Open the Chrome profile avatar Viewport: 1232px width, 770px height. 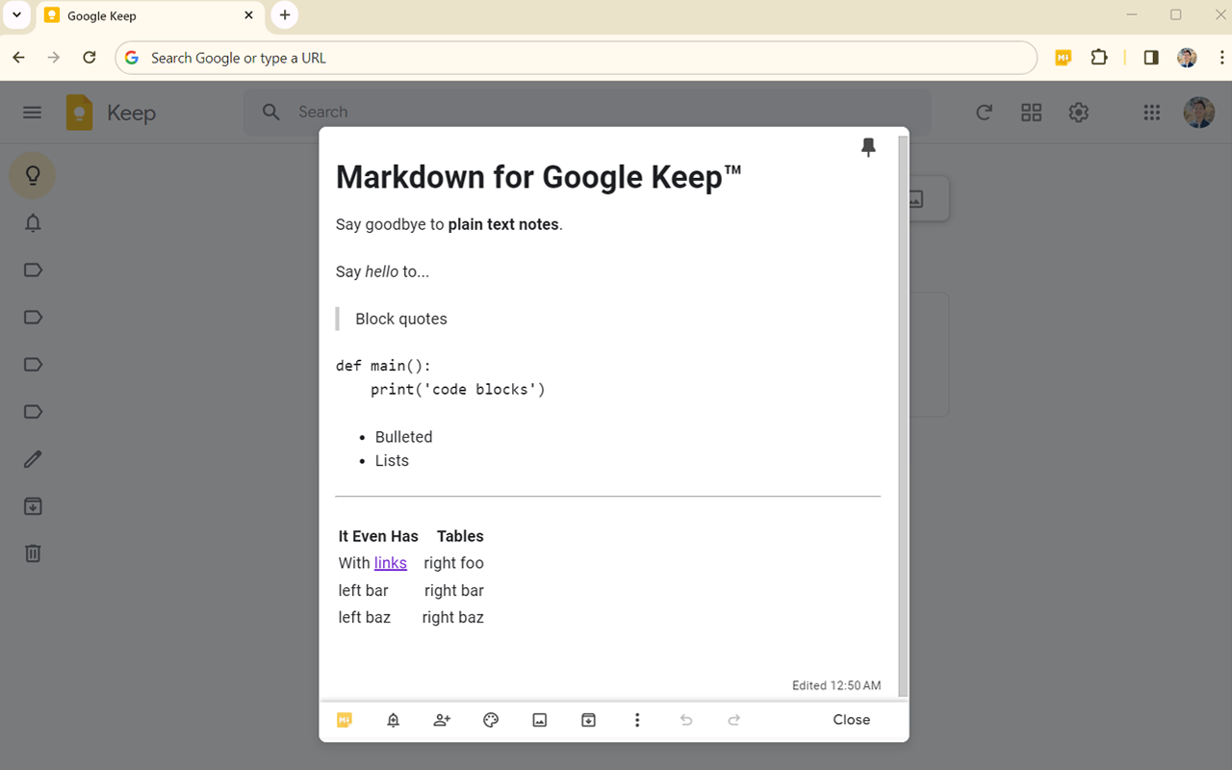click(1187, 58)
